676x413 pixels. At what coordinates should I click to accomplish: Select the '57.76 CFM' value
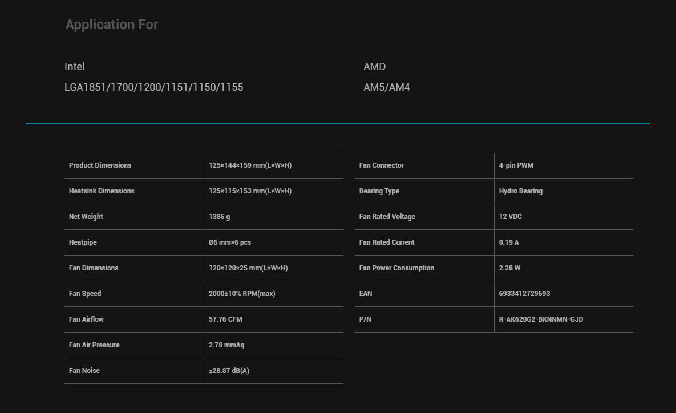[x=225, y=319]
